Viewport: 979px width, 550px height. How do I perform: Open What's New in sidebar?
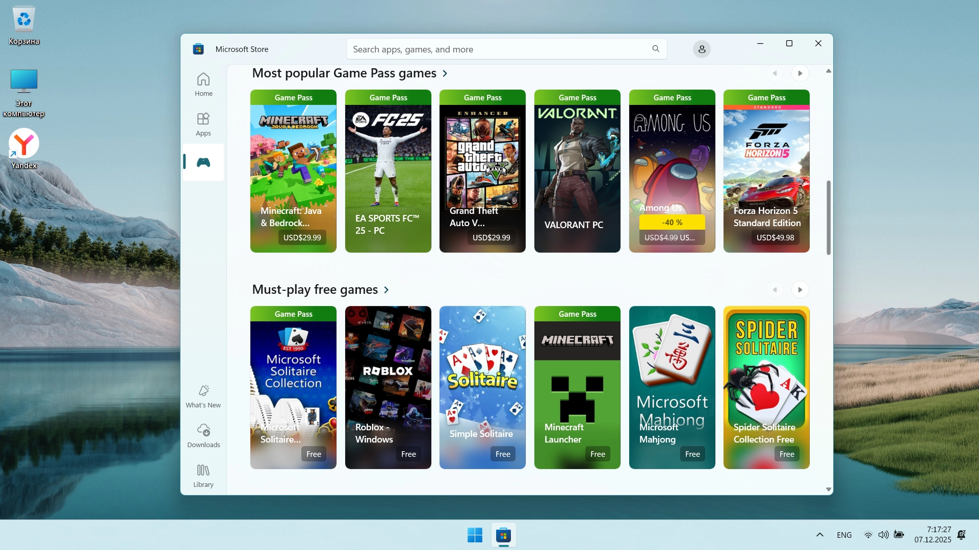coord(203,396)
